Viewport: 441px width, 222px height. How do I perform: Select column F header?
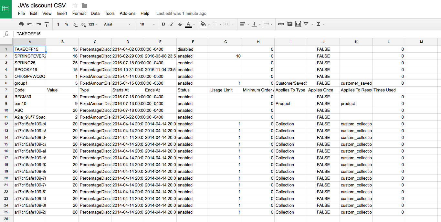click(193, 42)
